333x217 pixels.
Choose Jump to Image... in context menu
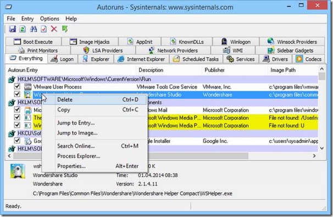pyautogui.click(x=95, y=133)
